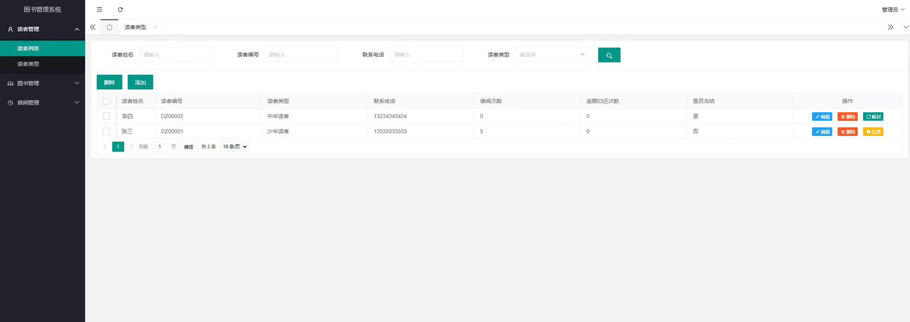Screen dimensions: 910x322
Task: Click the 共 2 条 total count text
Action: (208, 147)
